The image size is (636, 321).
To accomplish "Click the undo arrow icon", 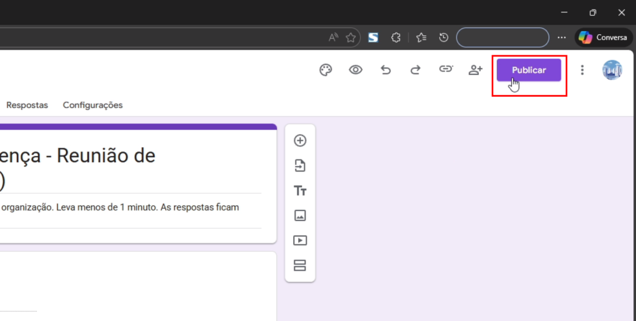I will click(386, 70).
